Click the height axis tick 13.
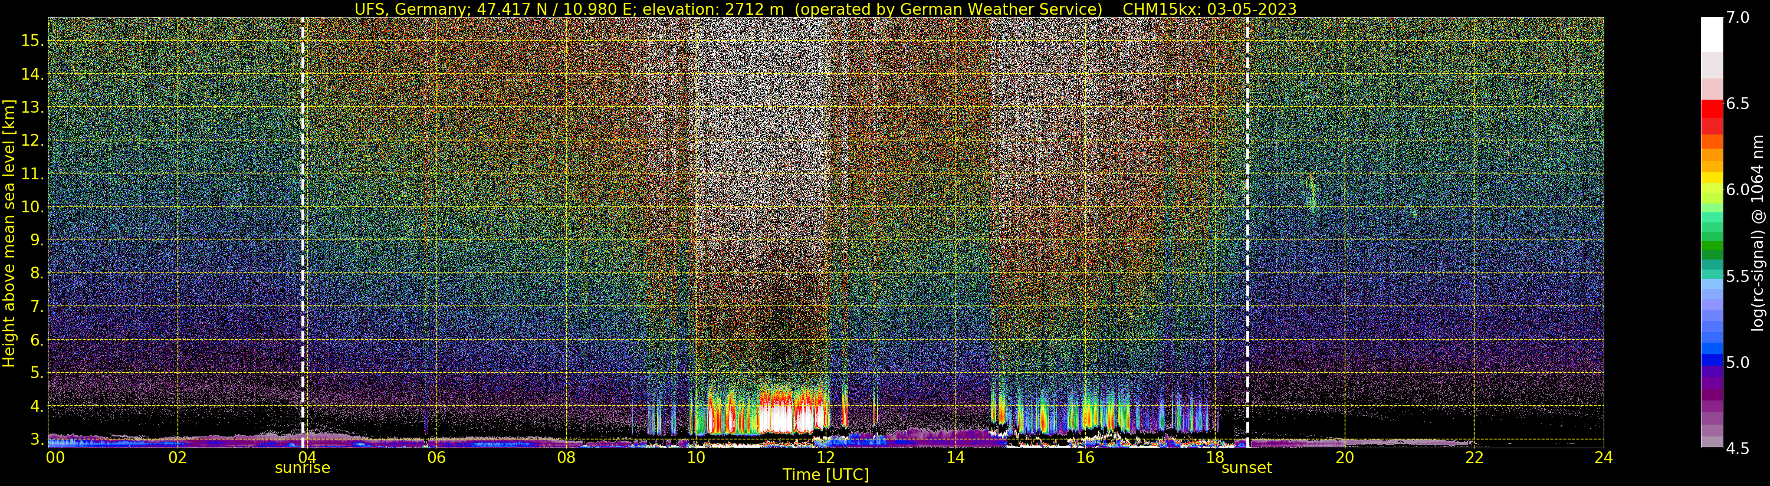 [x=32, y=107]
